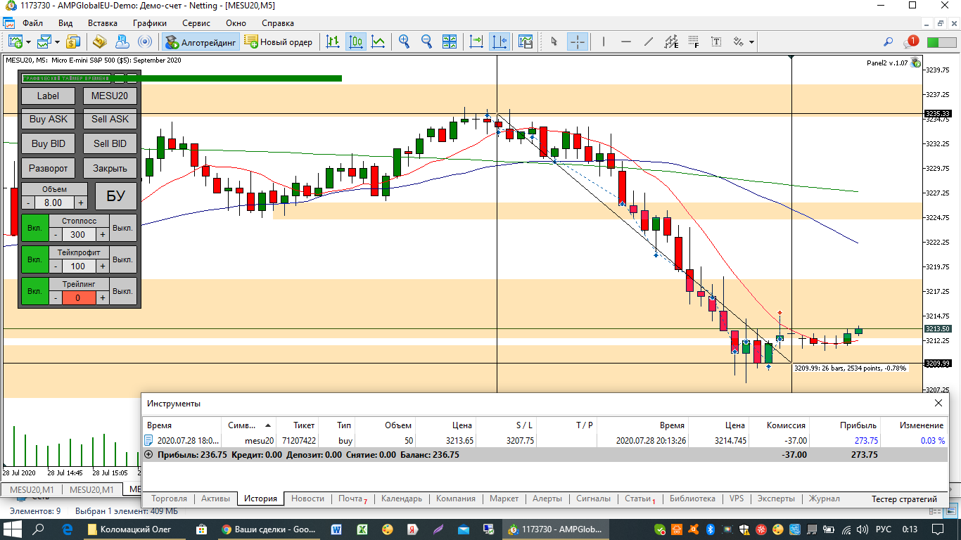
Task: Tile chart windows icon
Action: point(450,41)
